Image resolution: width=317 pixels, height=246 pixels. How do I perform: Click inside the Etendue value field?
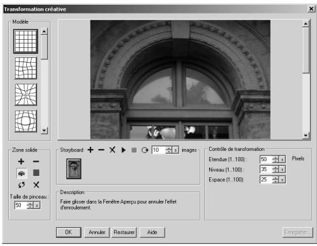[266, 159]
